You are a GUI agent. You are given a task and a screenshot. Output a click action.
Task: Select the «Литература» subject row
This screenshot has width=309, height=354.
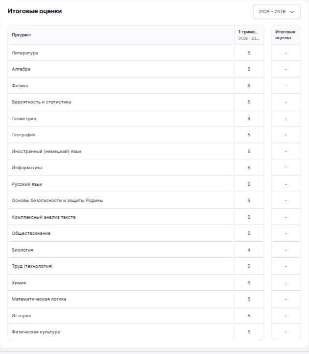25,53
